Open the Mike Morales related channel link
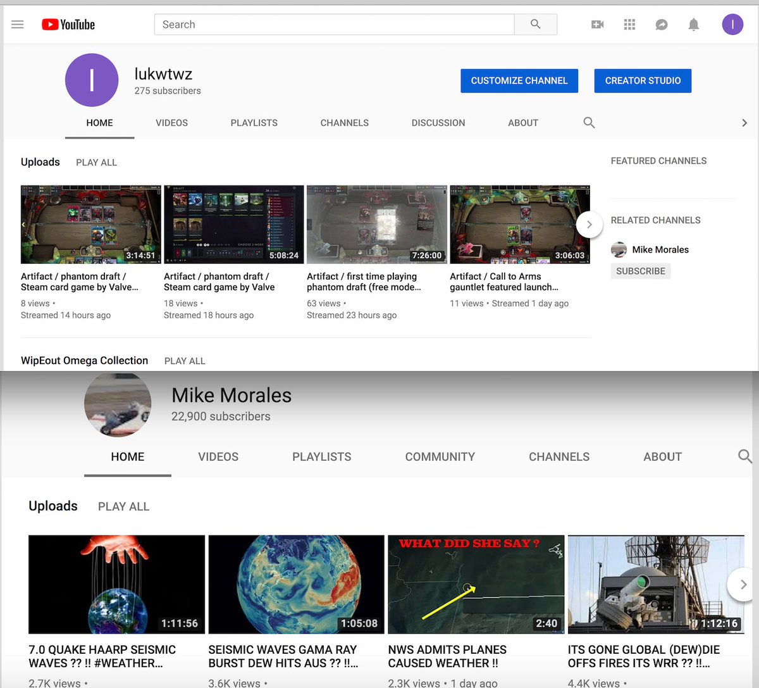This screenshot has width=759, height=688. click(660, 249)
